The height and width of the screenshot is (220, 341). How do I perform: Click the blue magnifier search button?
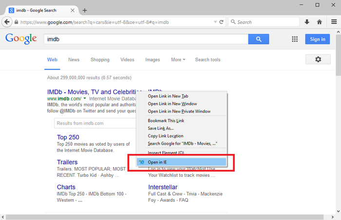(259, 39)
